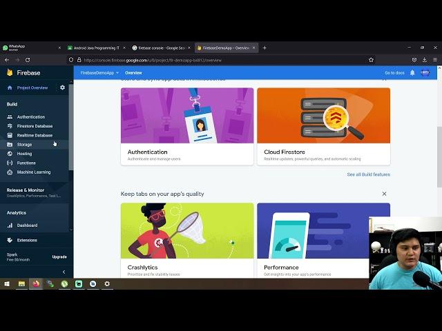
Task: Click Spark Free plan text
Action: [18, 257]
